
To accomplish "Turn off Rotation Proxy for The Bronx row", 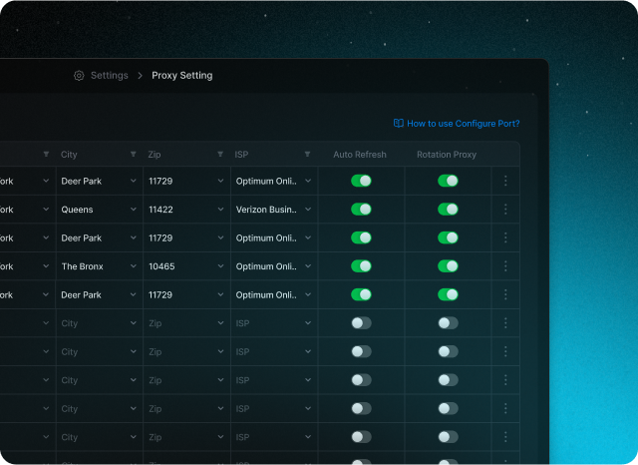I will (x=448, y=266).
